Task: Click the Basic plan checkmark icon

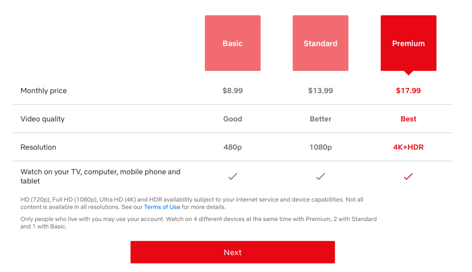Action: coord(233,177)
